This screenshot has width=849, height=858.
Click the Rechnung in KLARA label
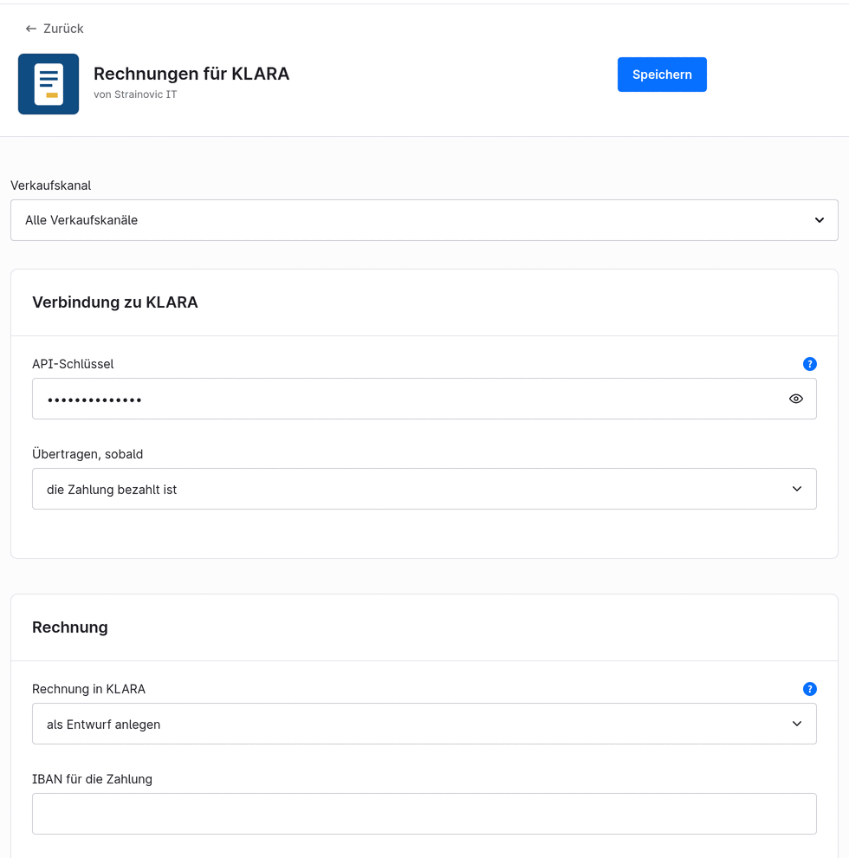88,689
